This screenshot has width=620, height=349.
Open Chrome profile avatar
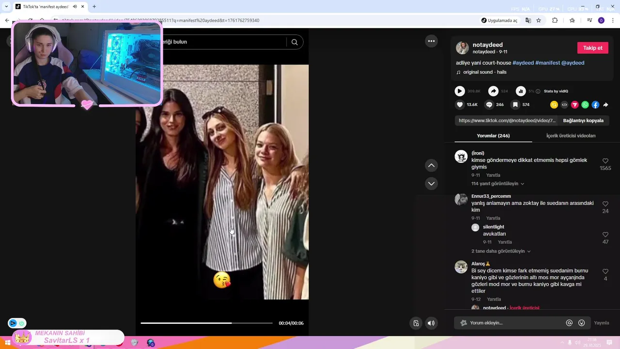pyautogui.click(x=601, y=20)
